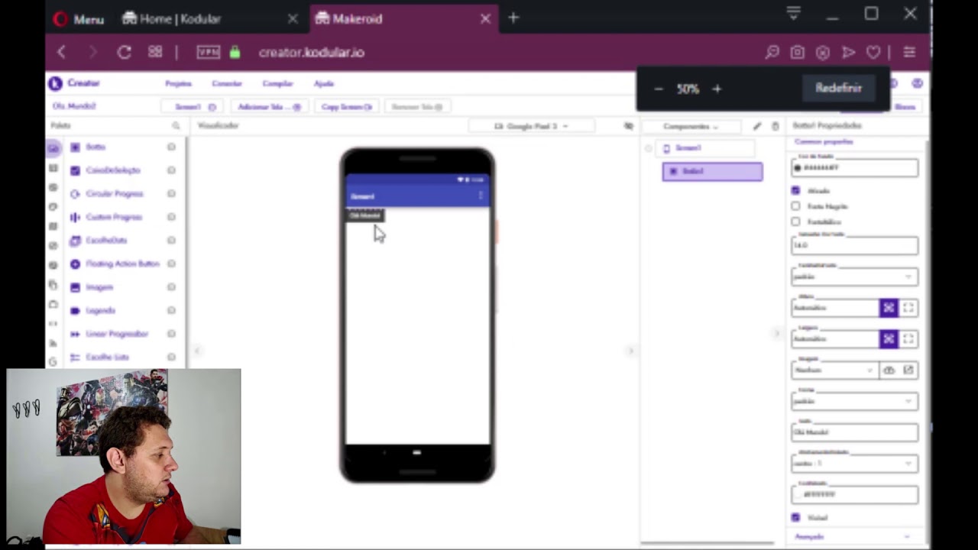Upload an image using the cloud icon
Viewport: 978px width, 550px height.
[x=889, y=370]
